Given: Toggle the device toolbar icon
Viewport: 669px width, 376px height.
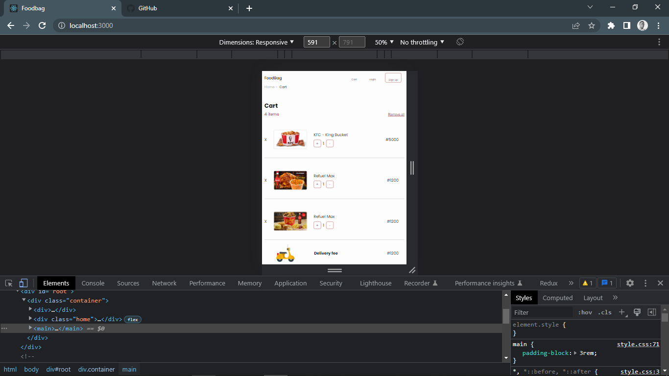Looking at the screenshot, I should (23, 283).
